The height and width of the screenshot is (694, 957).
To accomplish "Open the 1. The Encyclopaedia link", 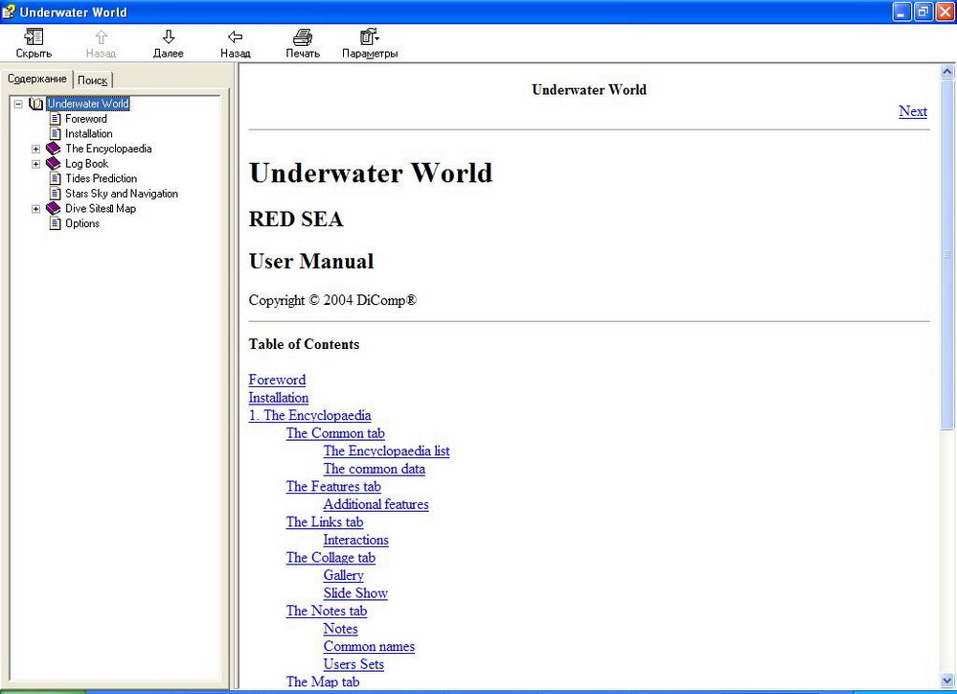I will [x=309, y=415].
